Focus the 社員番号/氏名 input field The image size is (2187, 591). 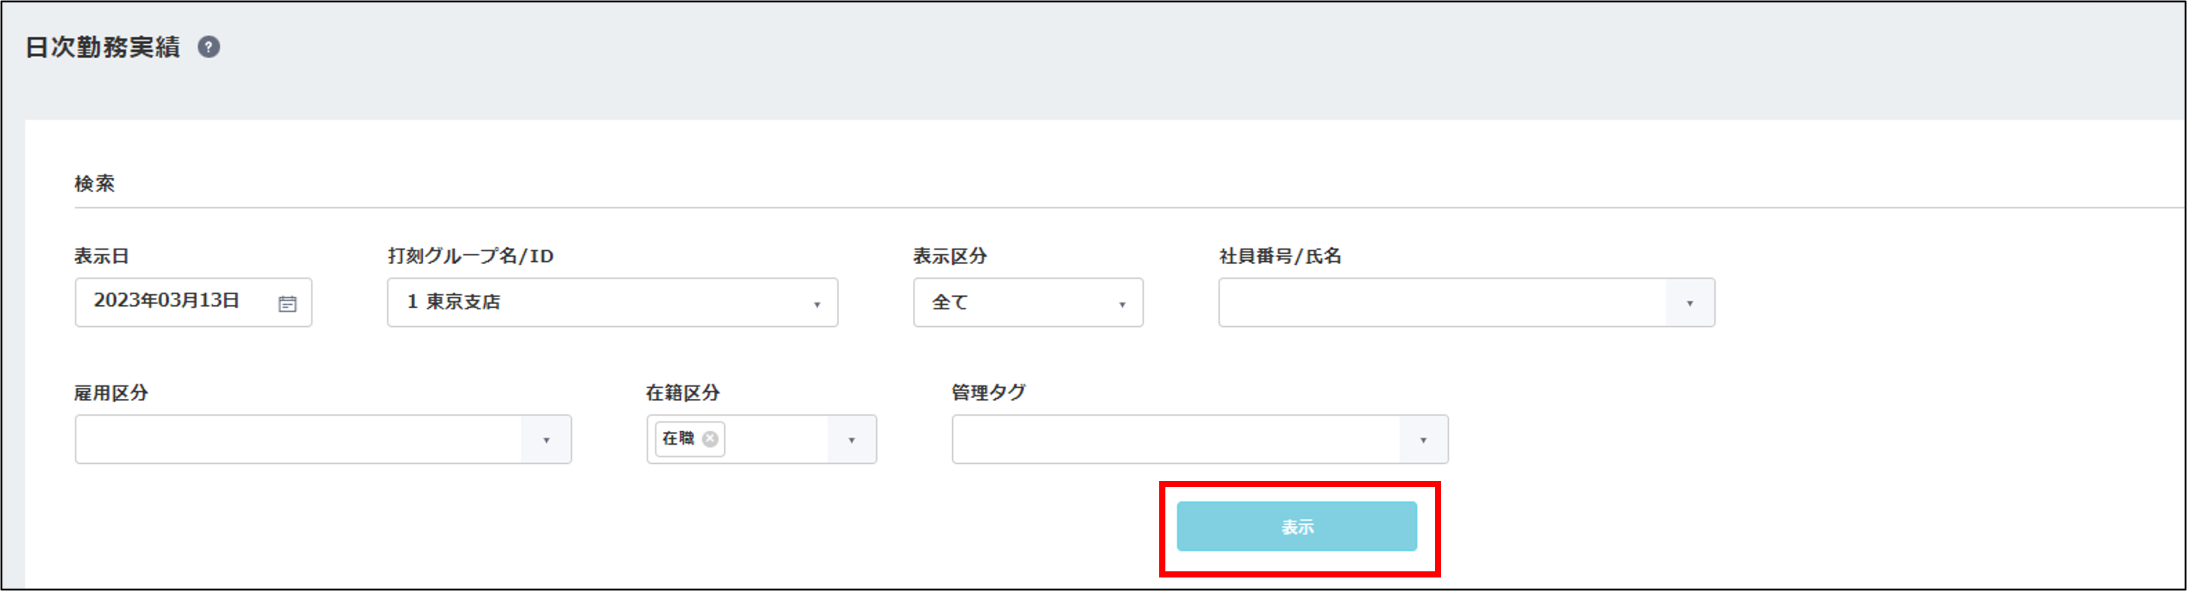[1442, 303]
